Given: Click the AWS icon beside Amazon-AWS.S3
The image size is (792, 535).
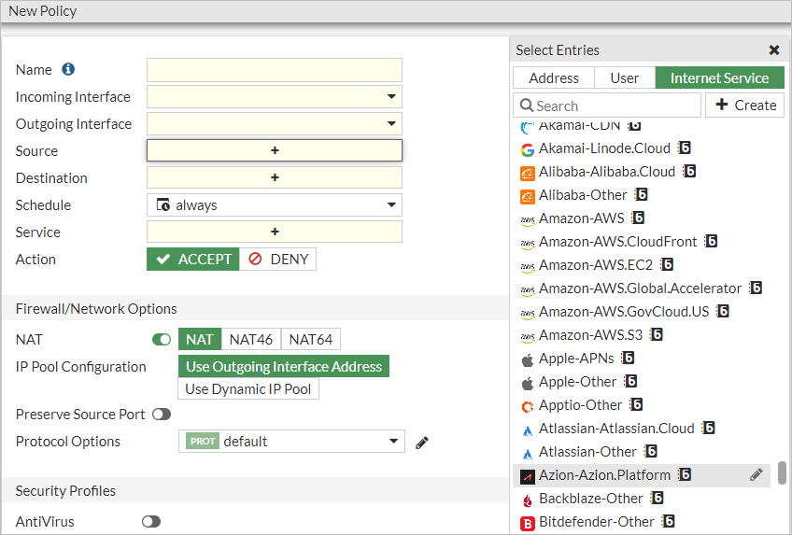Looking at the screenshot, I should (x=528, y=336).
